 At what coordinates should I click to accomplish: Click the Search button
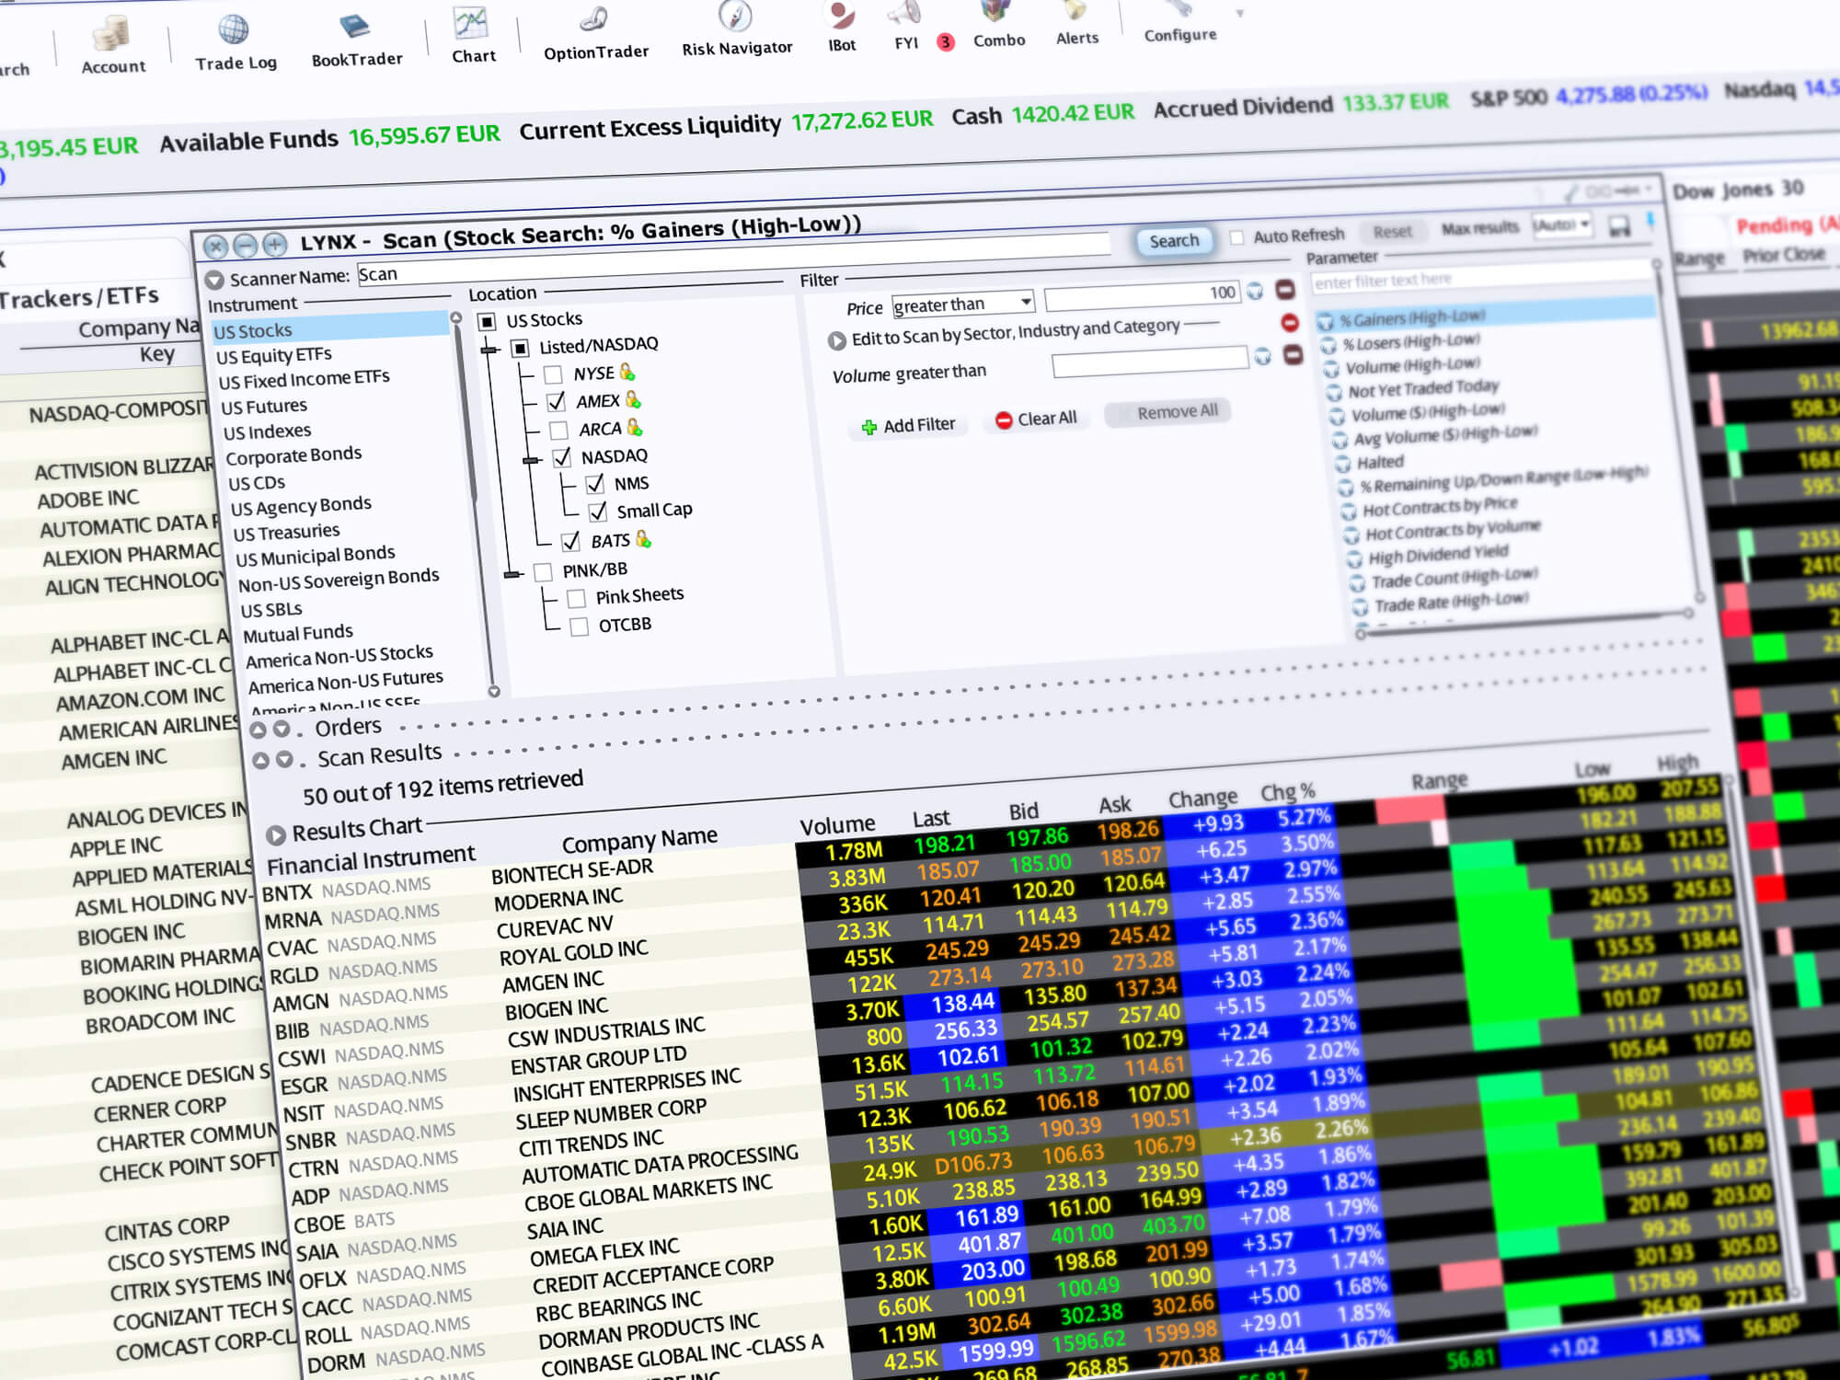coord(1174,241)
